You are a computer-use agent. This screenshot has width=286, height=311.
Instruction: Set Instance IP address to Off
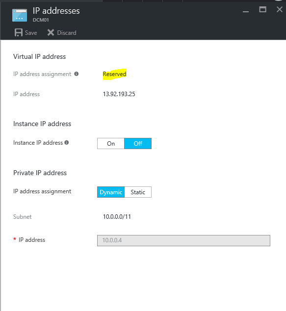[138, 143]
